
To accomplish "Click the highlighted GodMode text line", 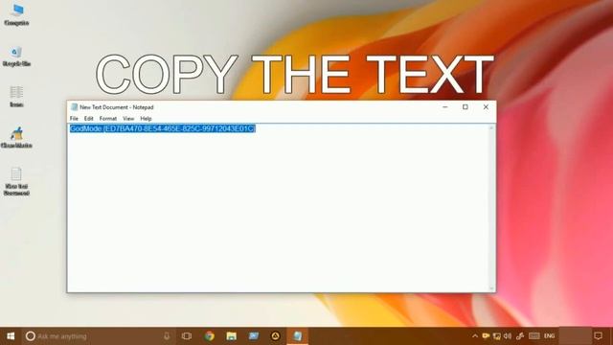I will pos(163,128).
